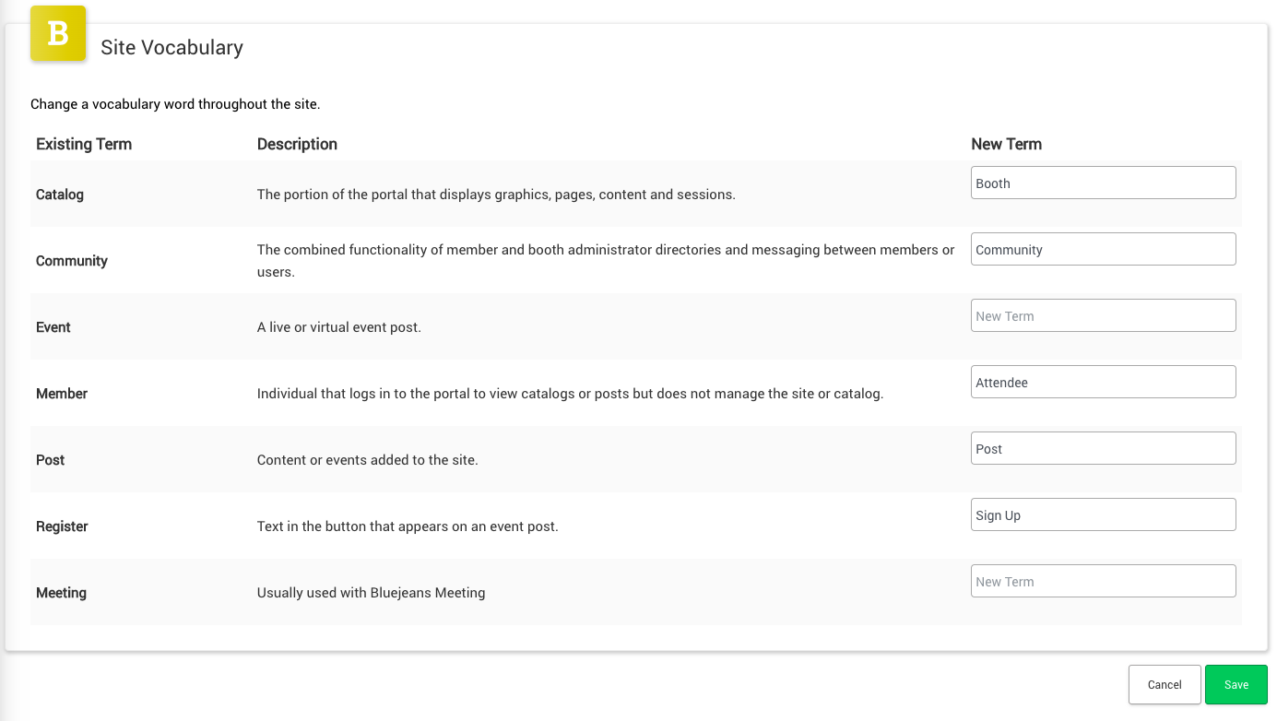
Task: Focus the empty Meeting new term field
Action: point(1103,581)
